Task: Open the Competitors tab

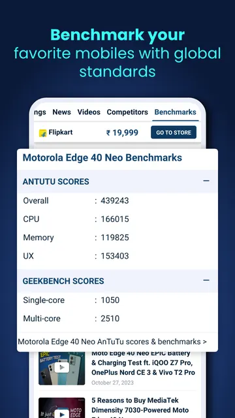Action: coord(127,112)
